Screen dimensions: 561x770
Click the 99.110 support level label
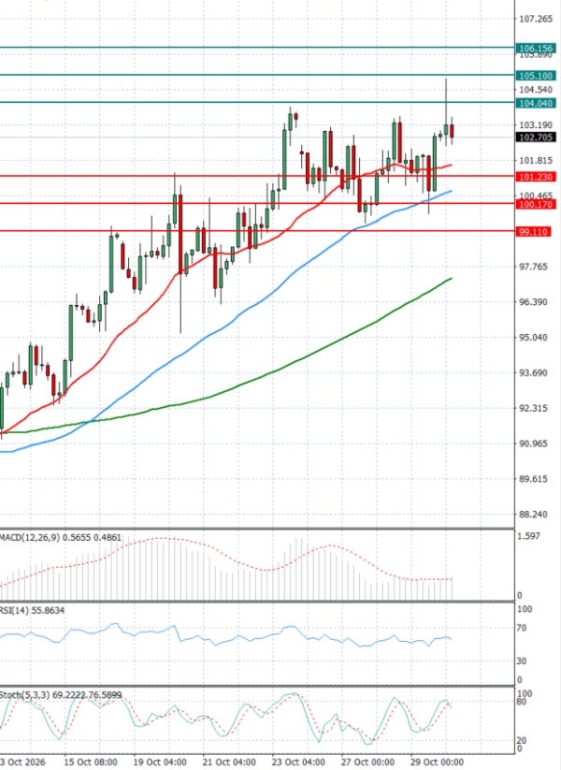click(x=533, y=232)
